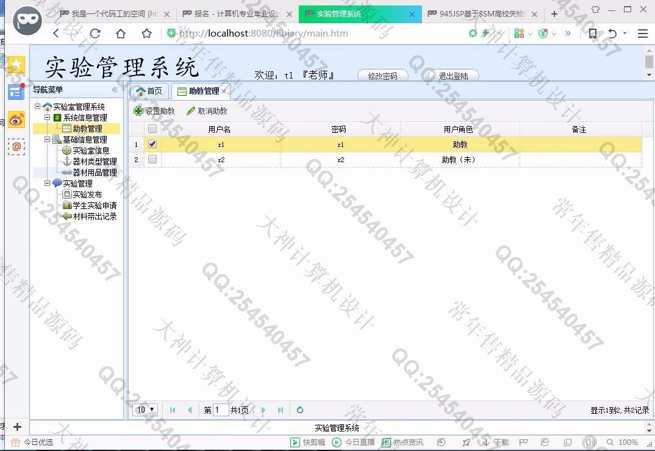This screenshot has width=655, height=451.
Task: Switch to the 首页 tab
Action: [149, 91]
